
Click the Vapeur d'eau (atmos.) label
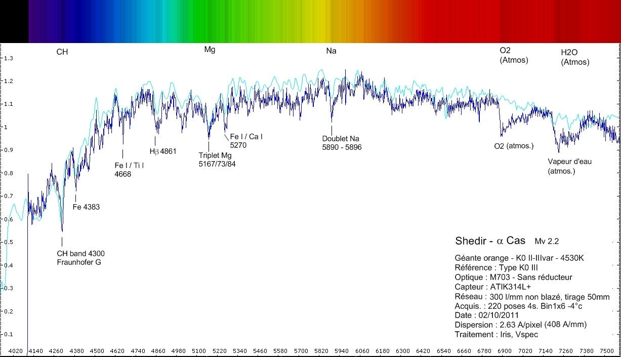(569, 167)
